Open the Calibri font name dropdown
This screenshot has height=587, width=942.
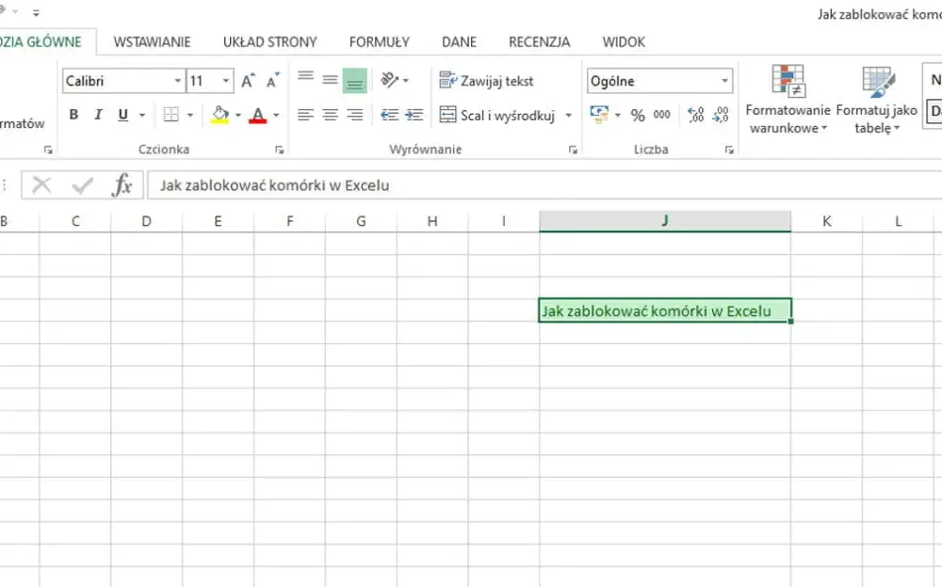click(178, 81)
